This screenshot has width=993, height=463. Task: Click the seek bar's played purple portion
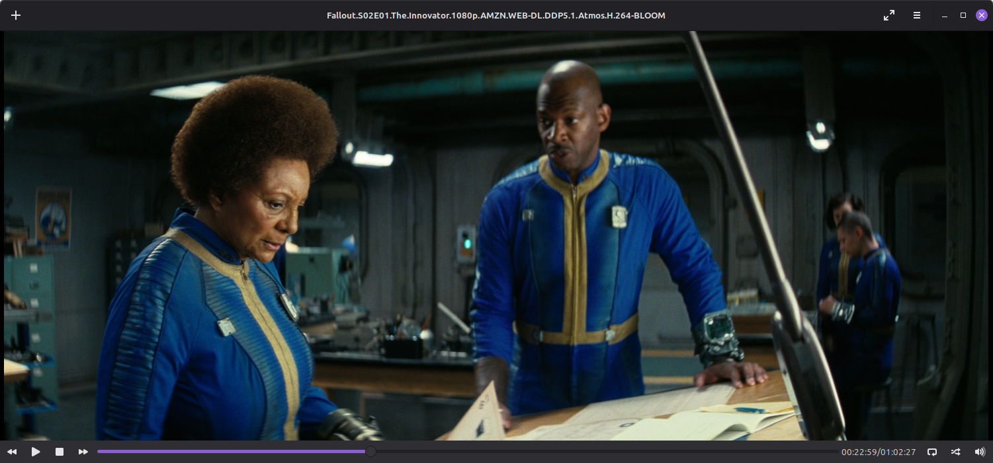(232, 452)
